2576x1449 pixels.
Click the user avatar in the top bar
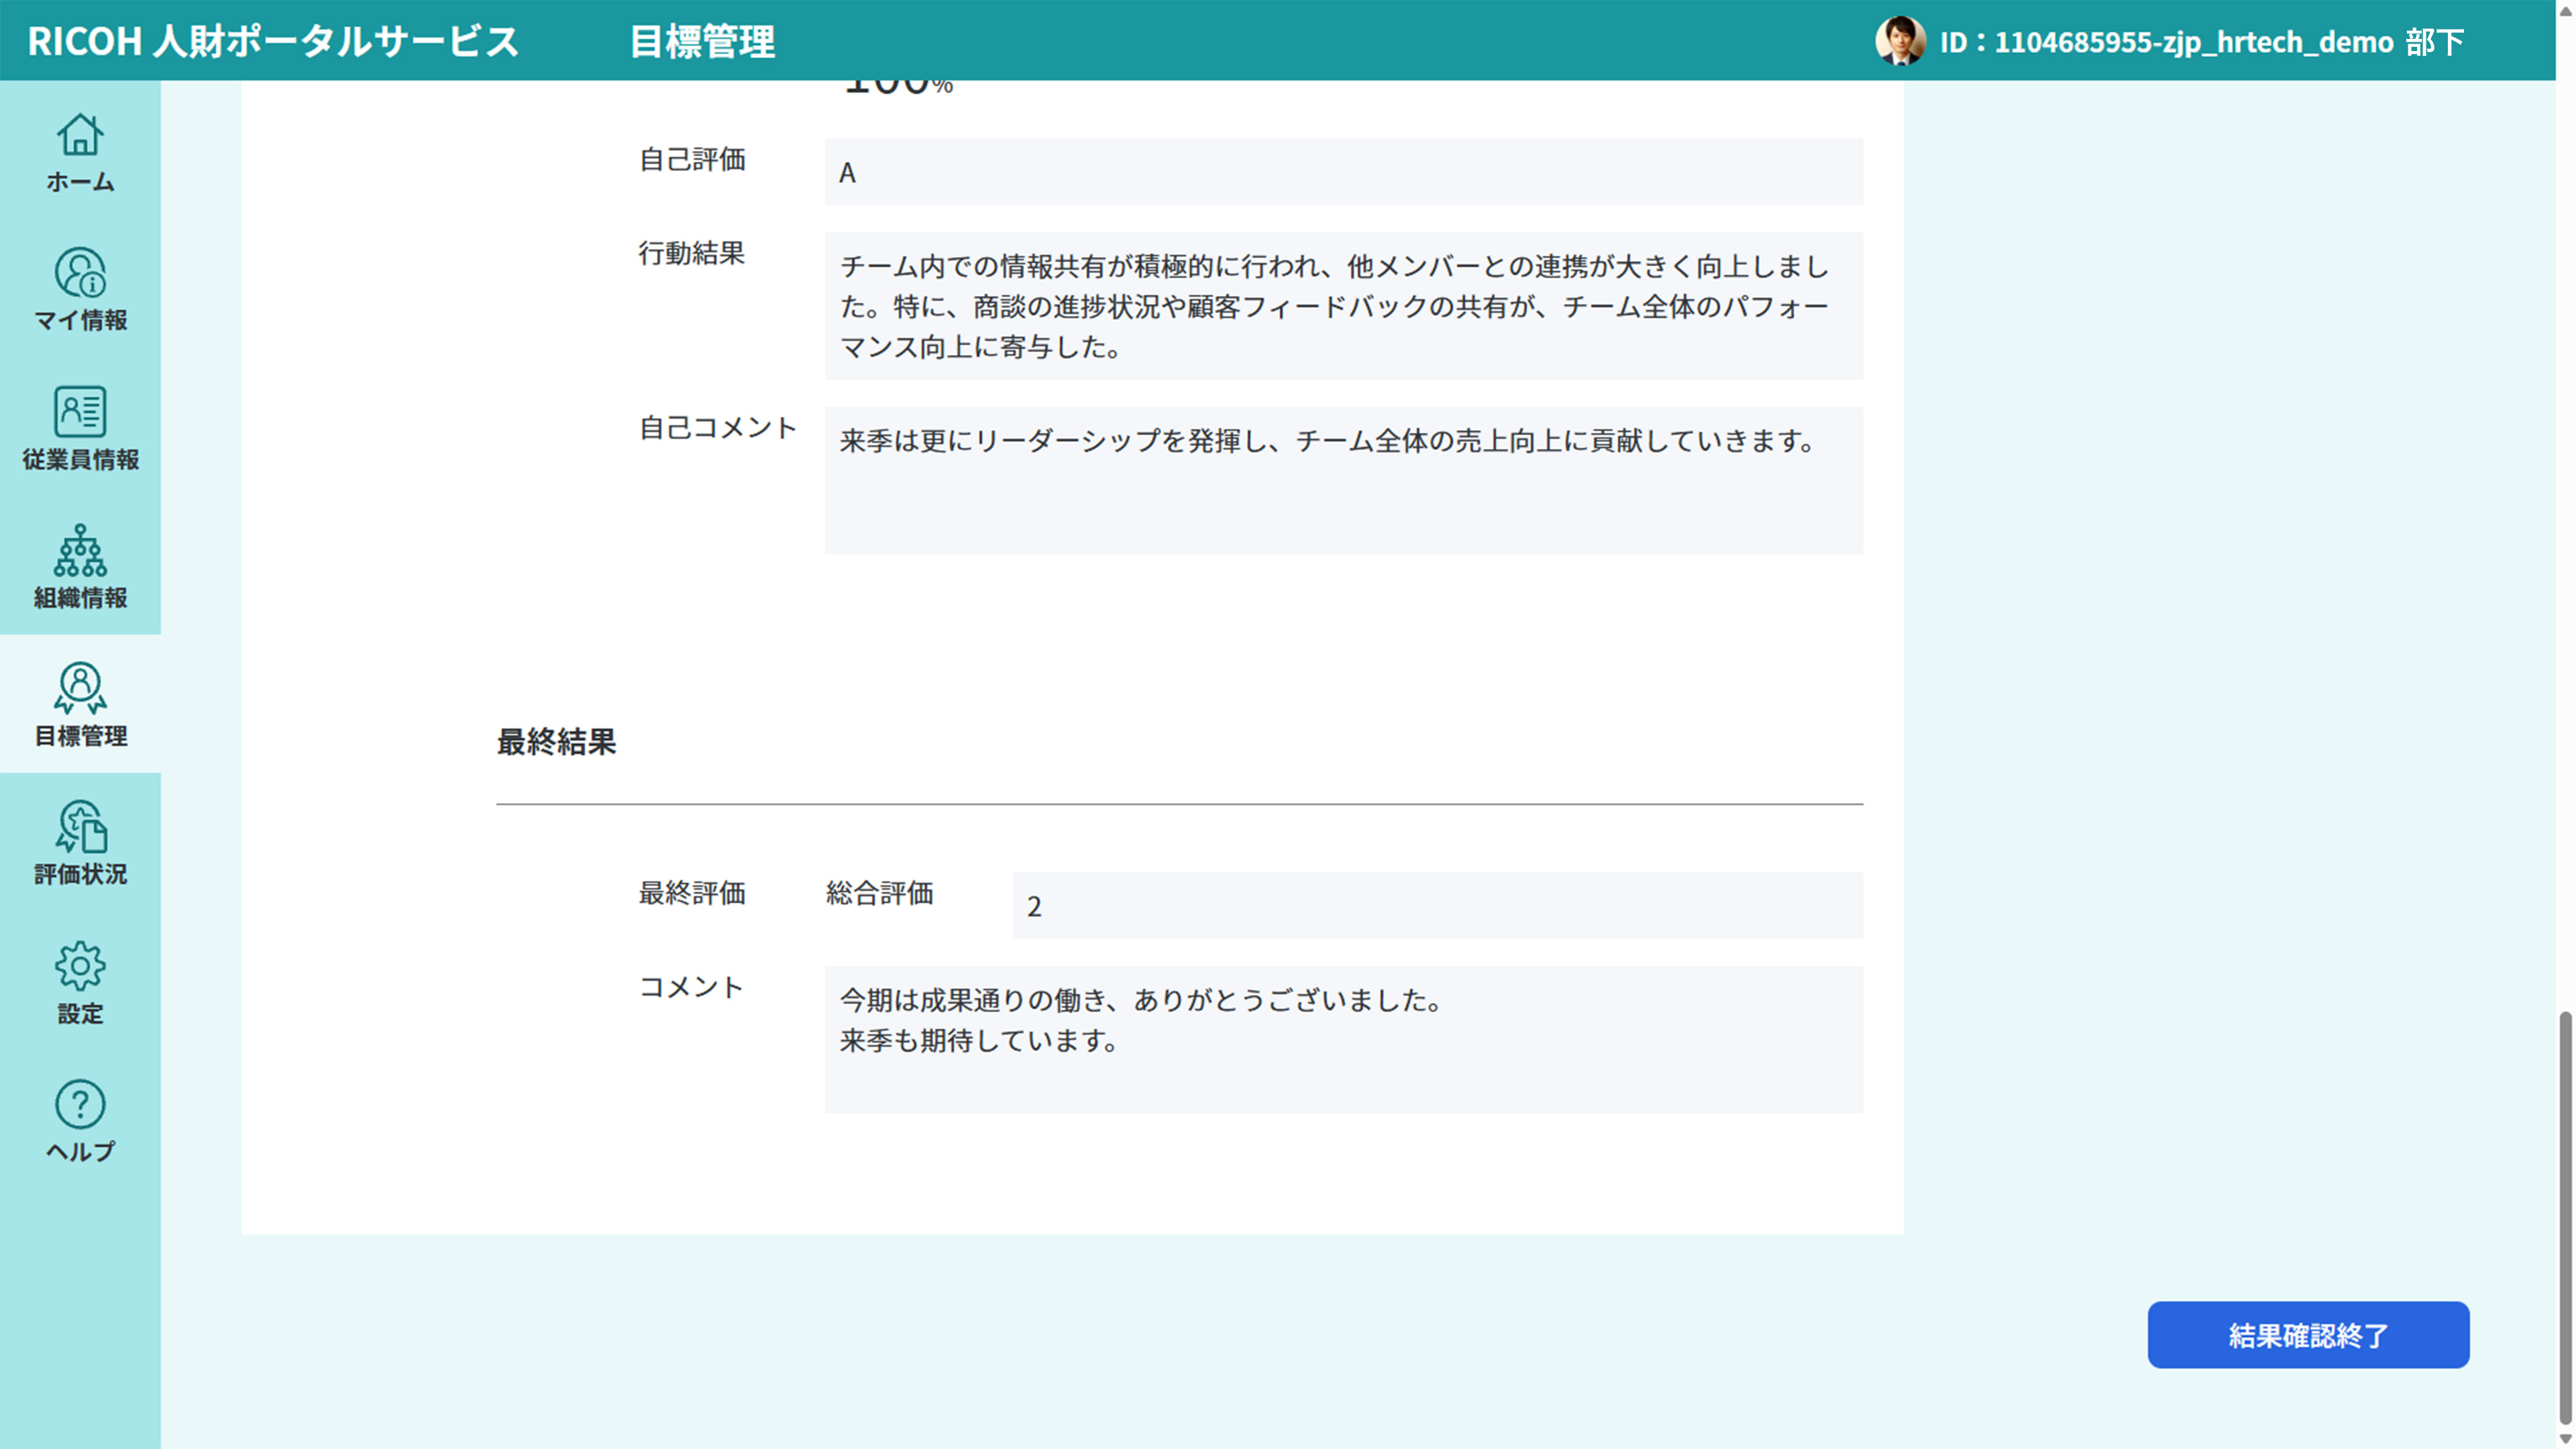pos(1899,41)
